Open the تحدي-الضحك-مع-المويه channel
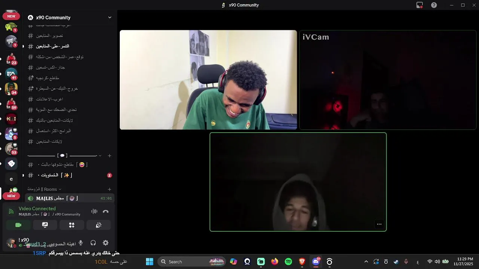Screen dimensions: 479x269 point(70,109)
